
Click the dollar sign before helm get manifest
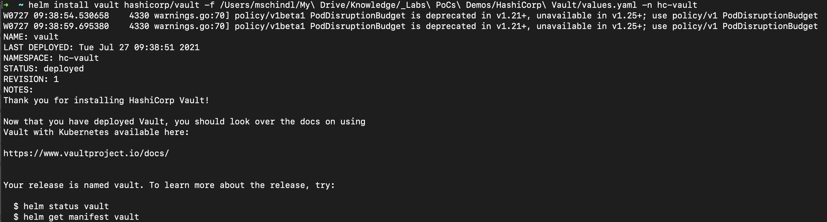16,217
